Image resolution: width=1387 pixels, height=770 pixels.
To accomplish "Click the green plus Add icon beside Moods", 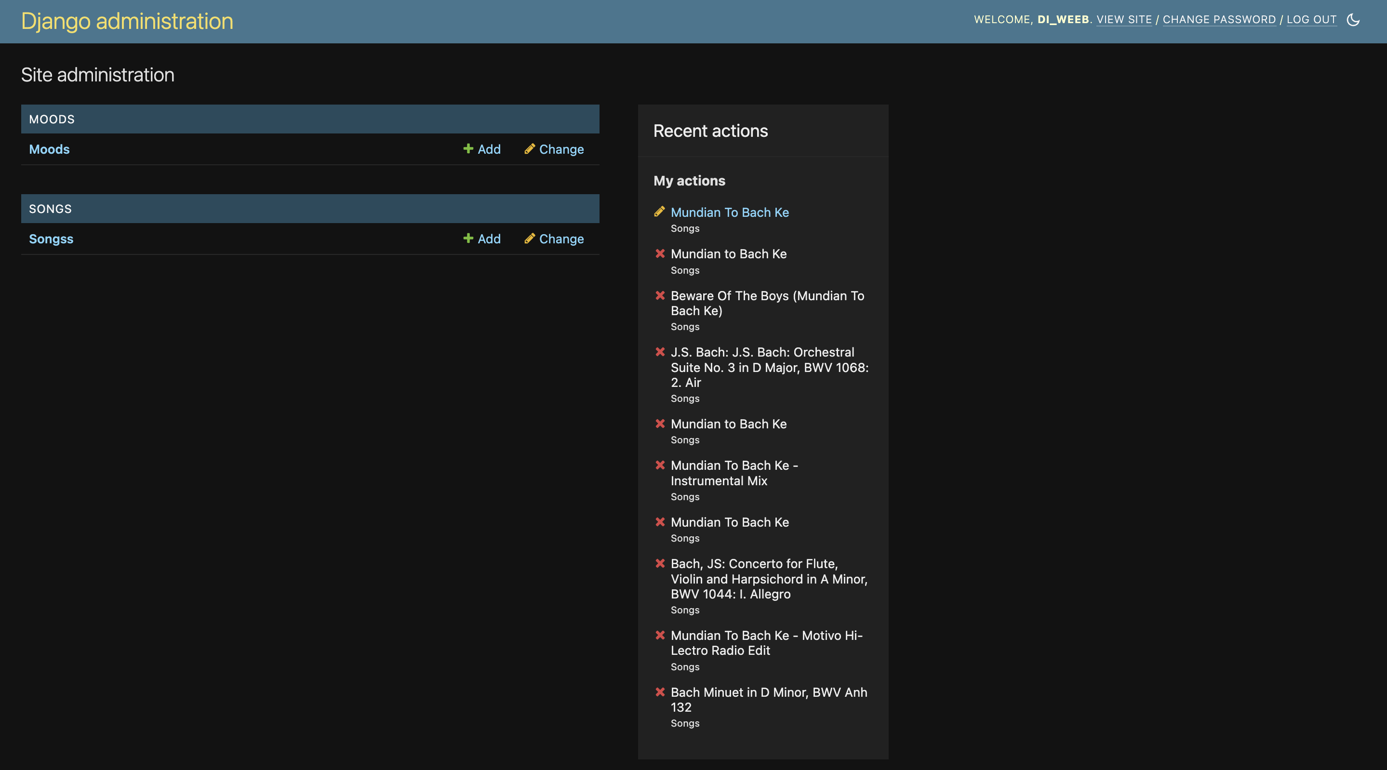I will [x=468, y=149].
